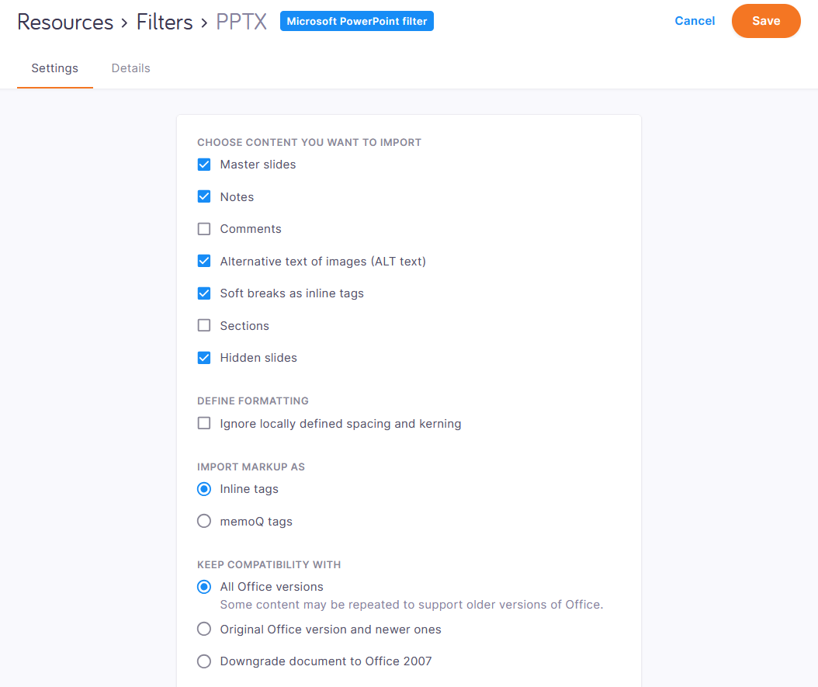This screenshot has height=687, width=818.
Task: Click the Microsoft PowerPoint filter badge
Action: 356,22
